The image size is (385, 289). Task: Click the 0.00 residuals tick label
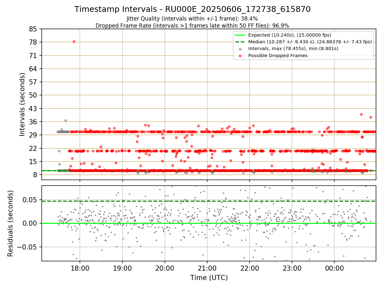29,223
